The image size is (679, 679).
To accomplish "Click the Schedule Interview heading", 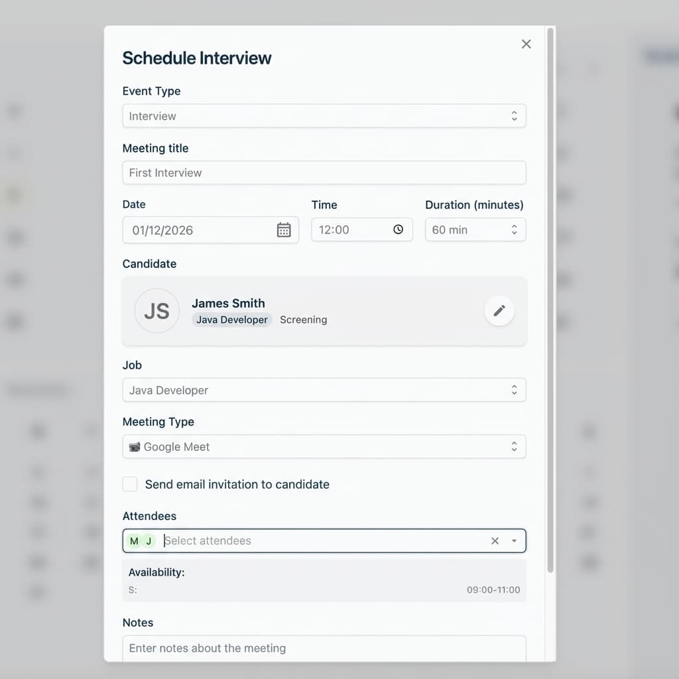I will [197, 58].
